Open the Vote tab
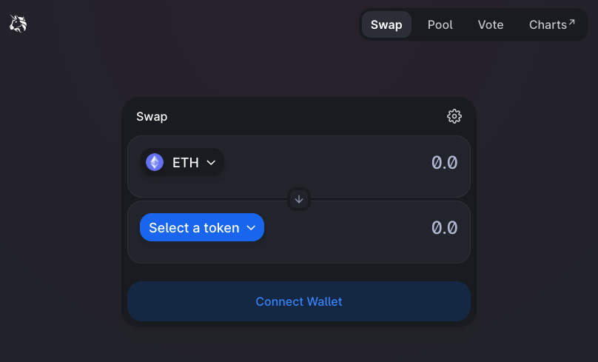The image size is (598, 362). 491,24
